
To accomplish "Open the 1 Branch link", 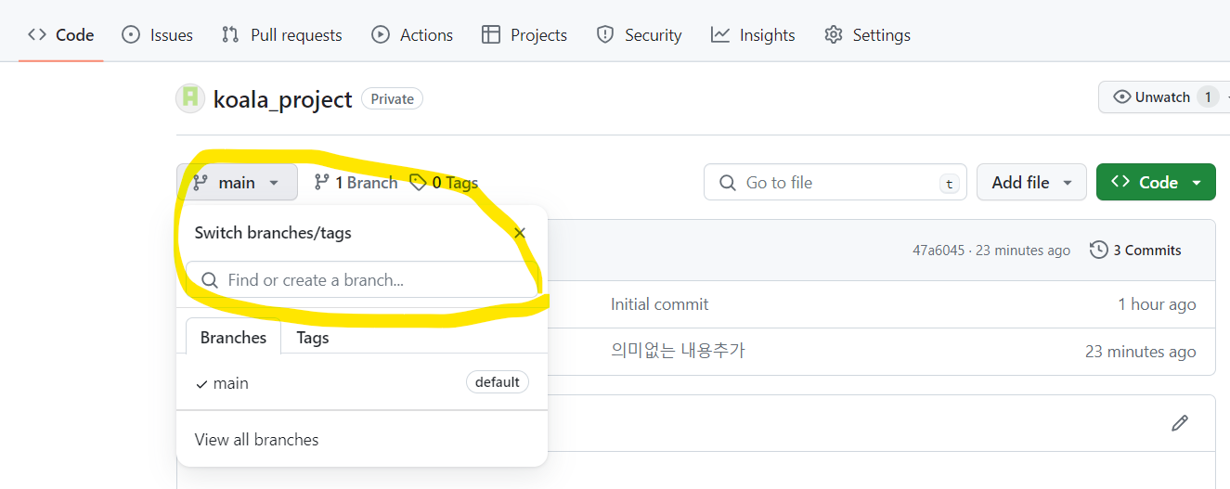I will point(356,183).
